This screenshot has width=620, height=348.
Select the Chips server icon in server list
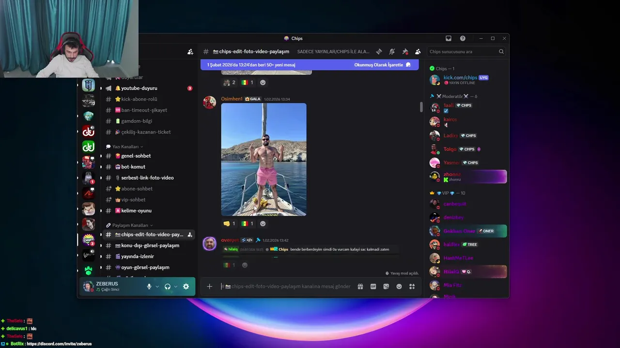click(88, 239)
